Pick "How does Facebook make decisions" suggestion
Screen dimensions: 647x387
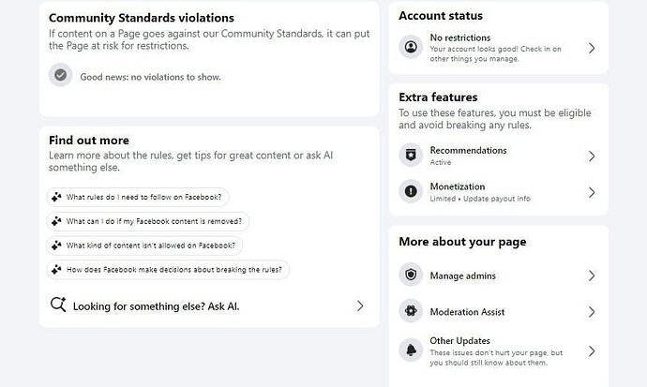click(x=169, y=270)
